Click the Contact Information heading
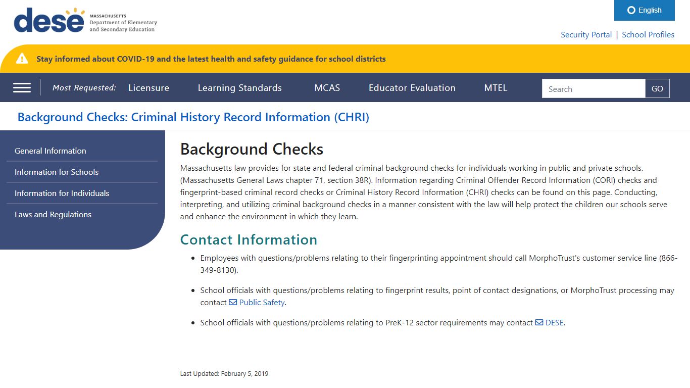Viewport: 690px width, 388px height. pyautogui.click(x=249, y=239)
